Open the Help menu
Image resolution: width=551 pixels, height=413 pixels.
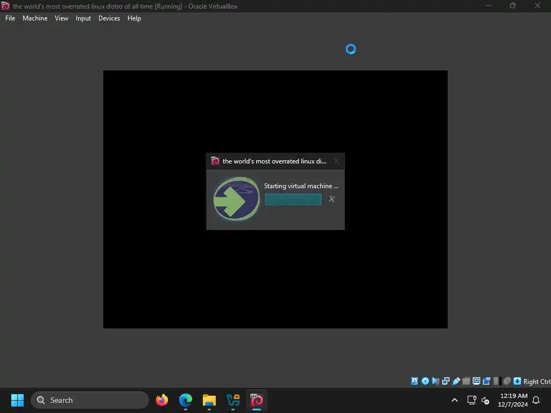pyautogui.click(x=134, y=18)
